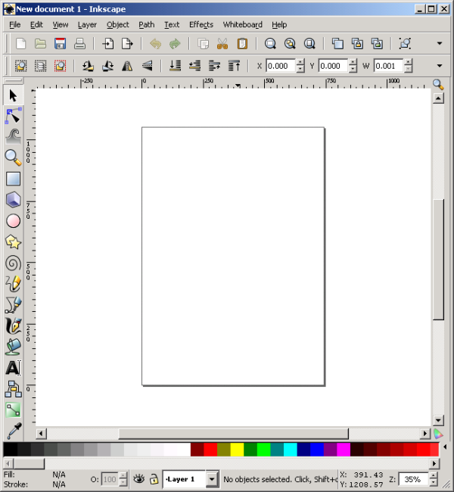Select the Connector diagram tool
Screen dimensions: 454x492
13,389
